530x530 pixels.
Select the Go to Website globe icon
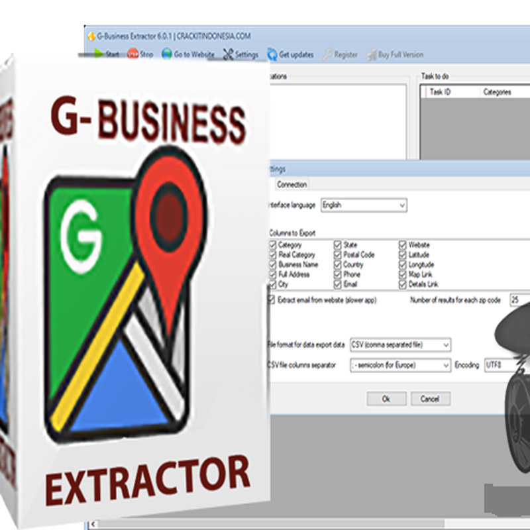click(166, 54)
